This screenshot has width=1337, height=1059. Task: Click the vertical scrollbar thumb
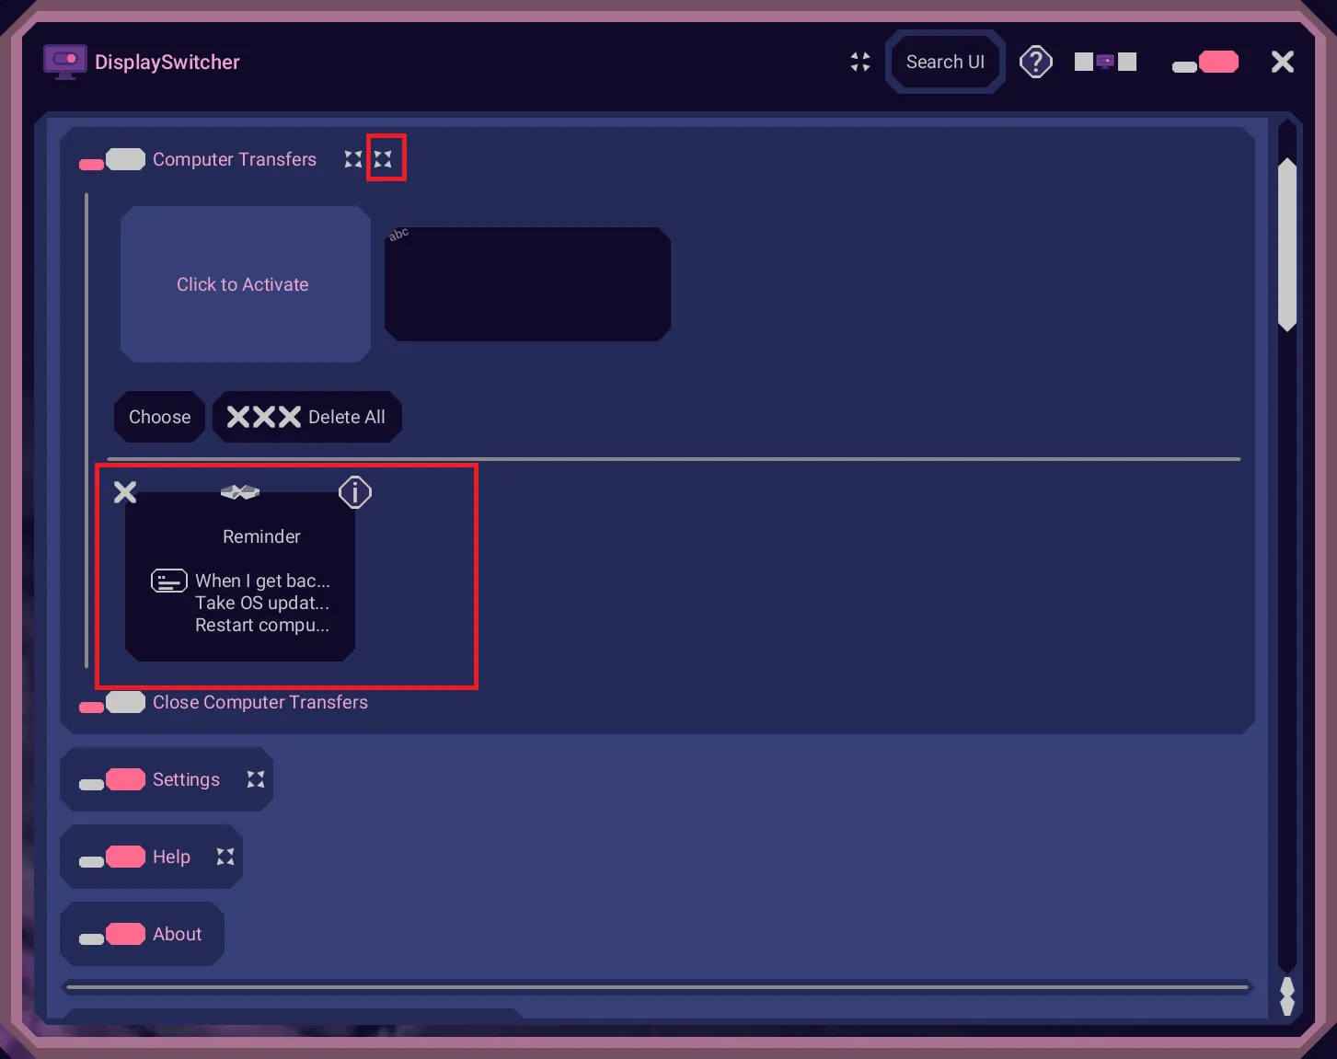1287,245
